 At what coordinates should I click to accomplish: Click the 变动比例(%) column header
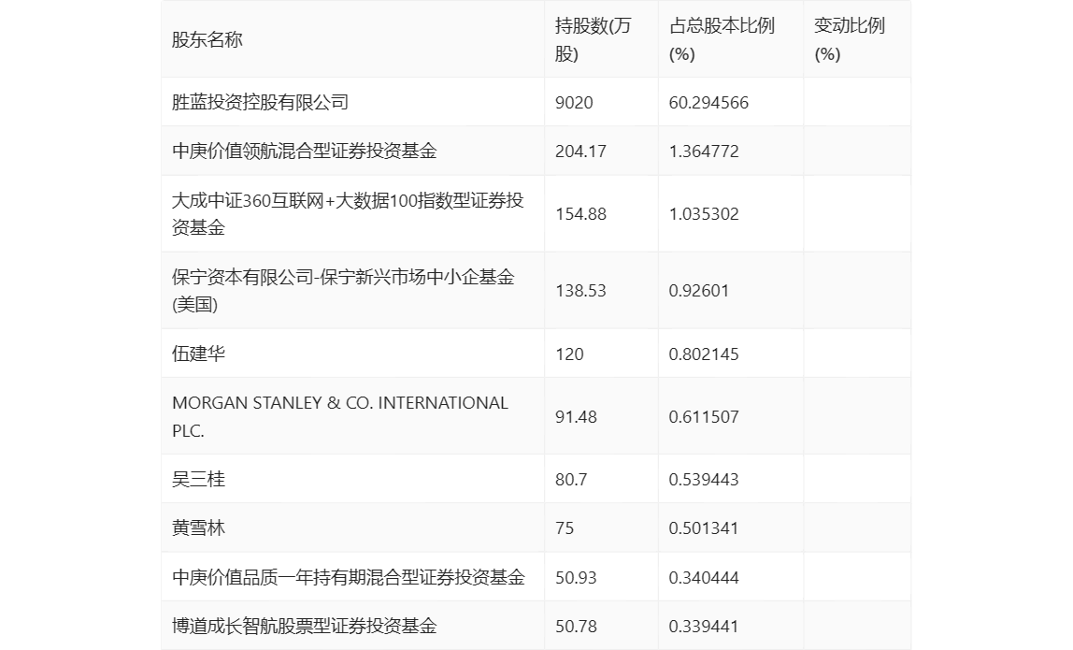point(850,39)
